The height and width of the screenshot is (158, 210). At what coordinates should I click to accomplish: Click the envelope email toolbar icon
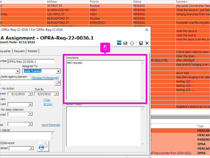coord(125,43)
